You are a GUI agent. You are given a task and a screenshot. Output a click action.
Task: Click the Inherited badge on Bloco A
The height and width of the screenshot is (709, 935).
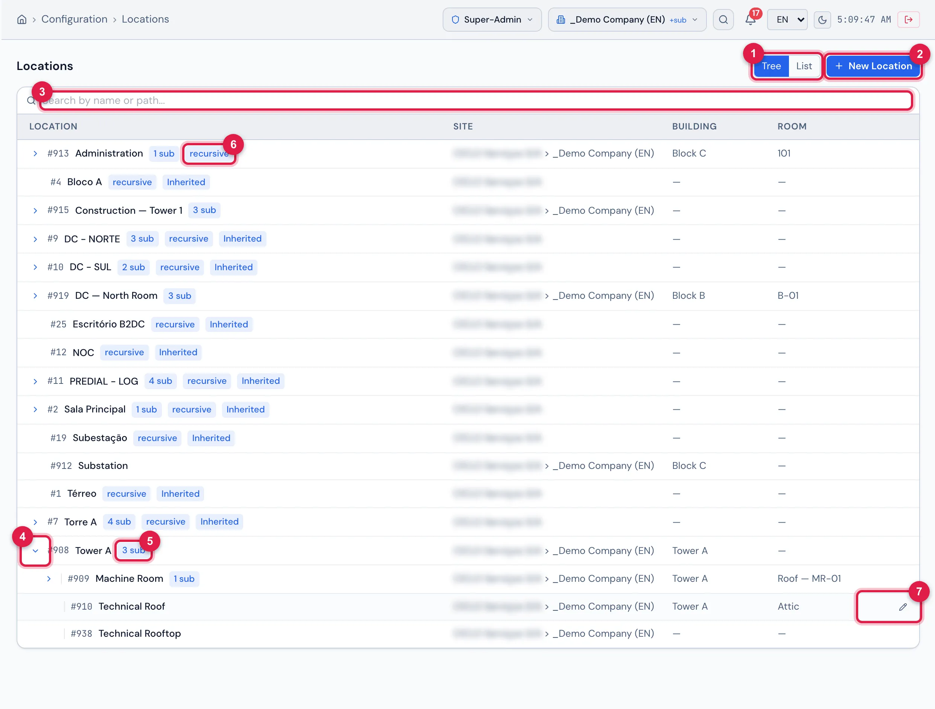tap(186, 182)
